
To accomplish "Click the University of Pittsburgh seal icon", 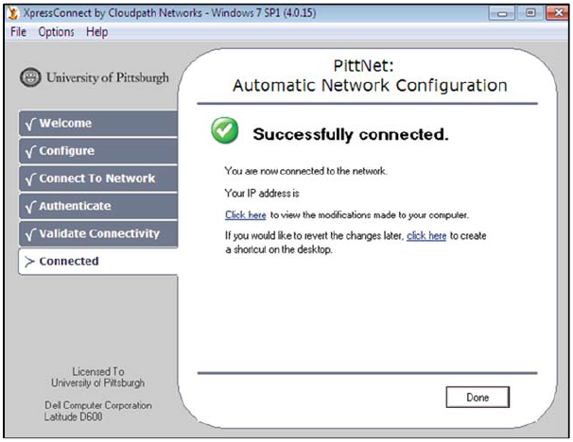I will click(30, 77).
